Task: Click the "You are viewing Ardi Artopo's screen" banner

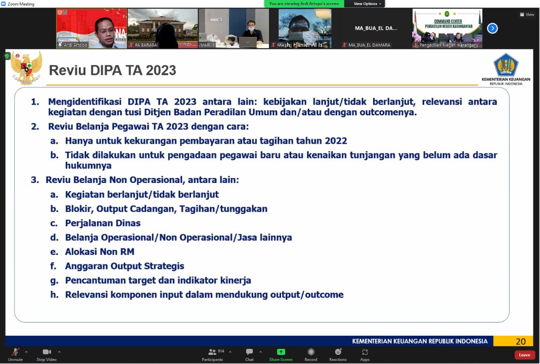Action: tap(304, 4)
